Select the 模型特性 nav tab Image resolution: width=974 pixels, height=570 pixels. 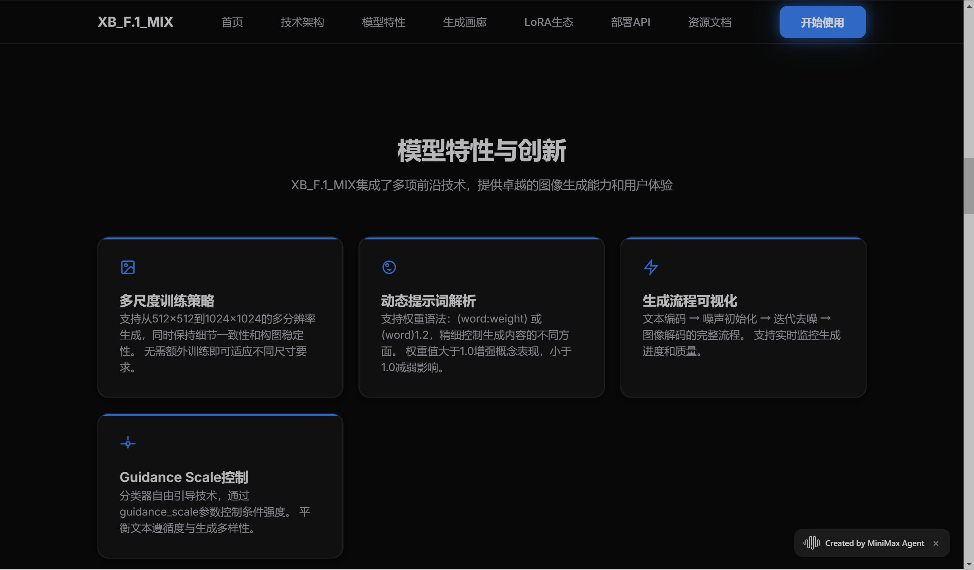pyautogui.click(x=383, y=22)
